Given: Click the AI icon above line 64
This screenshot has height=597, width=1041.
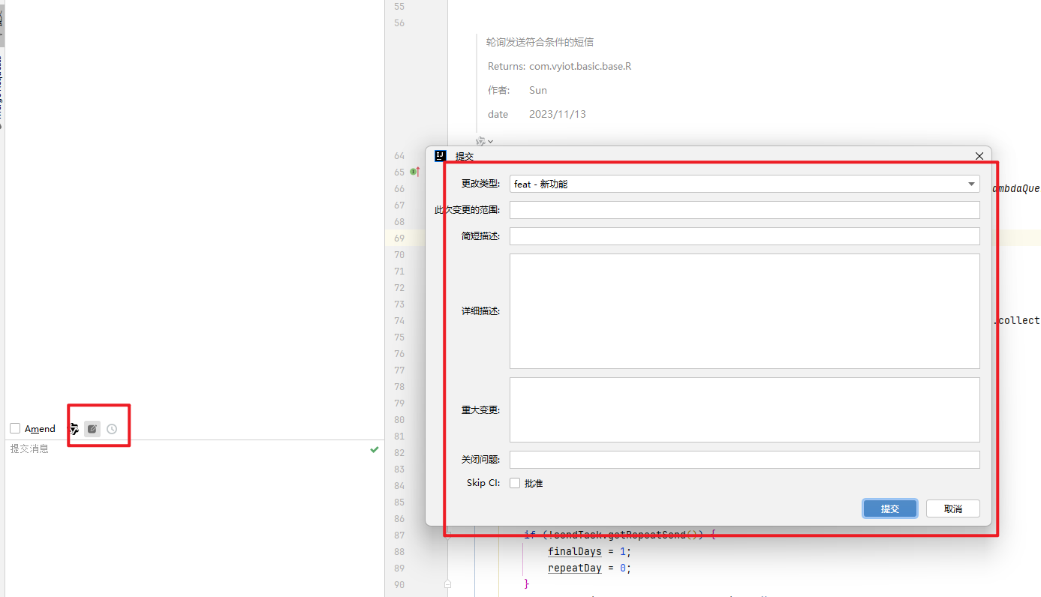Looking at the screenshot, I should click(x=480, y=141).
